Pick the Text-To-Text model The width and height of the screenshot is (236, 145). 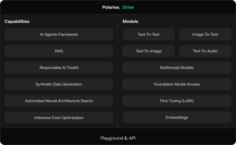pyautogui.click(x=149, y=34)
